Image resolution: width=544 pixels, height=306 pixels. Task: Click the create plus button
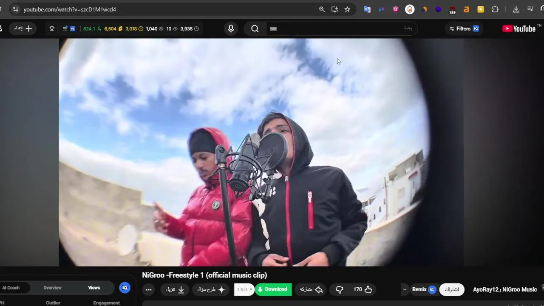pyautogui.click(x=23, y=28)
